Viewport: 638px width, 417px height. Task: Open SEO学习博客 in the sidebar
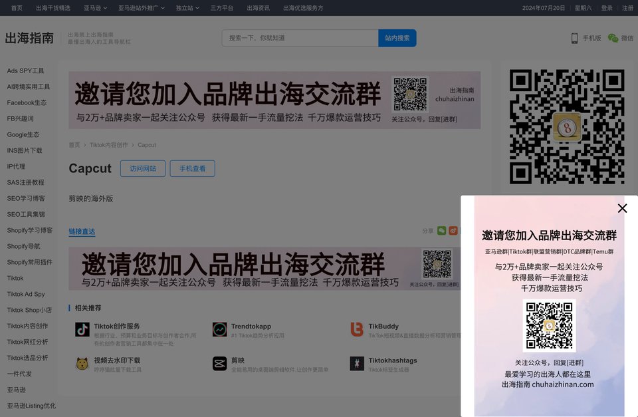26,198
